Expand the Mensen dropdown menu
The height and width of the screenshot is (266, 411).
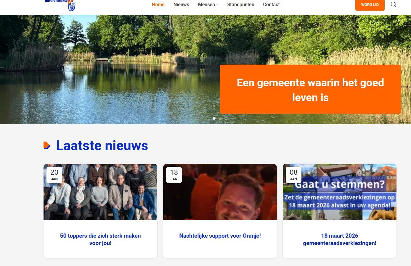(208, 5)
